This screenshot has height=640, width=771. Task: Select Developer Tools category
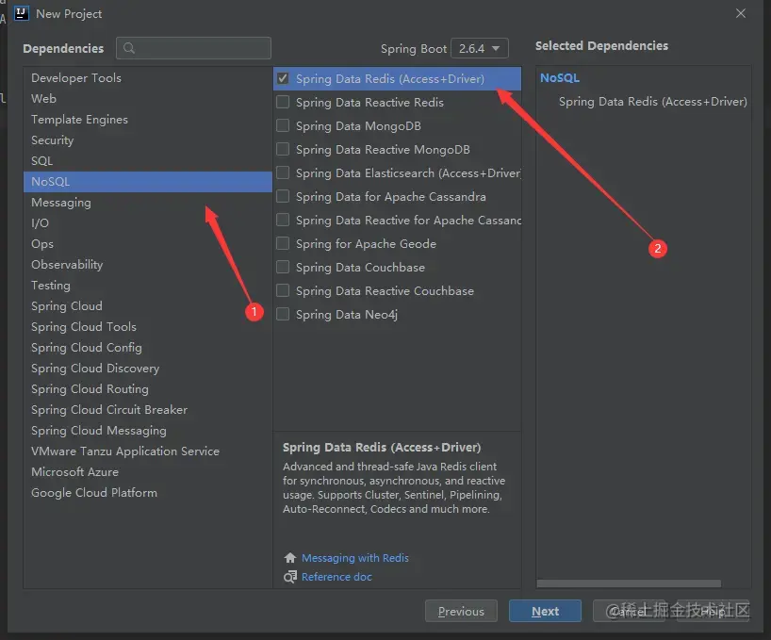click(148, 78)
